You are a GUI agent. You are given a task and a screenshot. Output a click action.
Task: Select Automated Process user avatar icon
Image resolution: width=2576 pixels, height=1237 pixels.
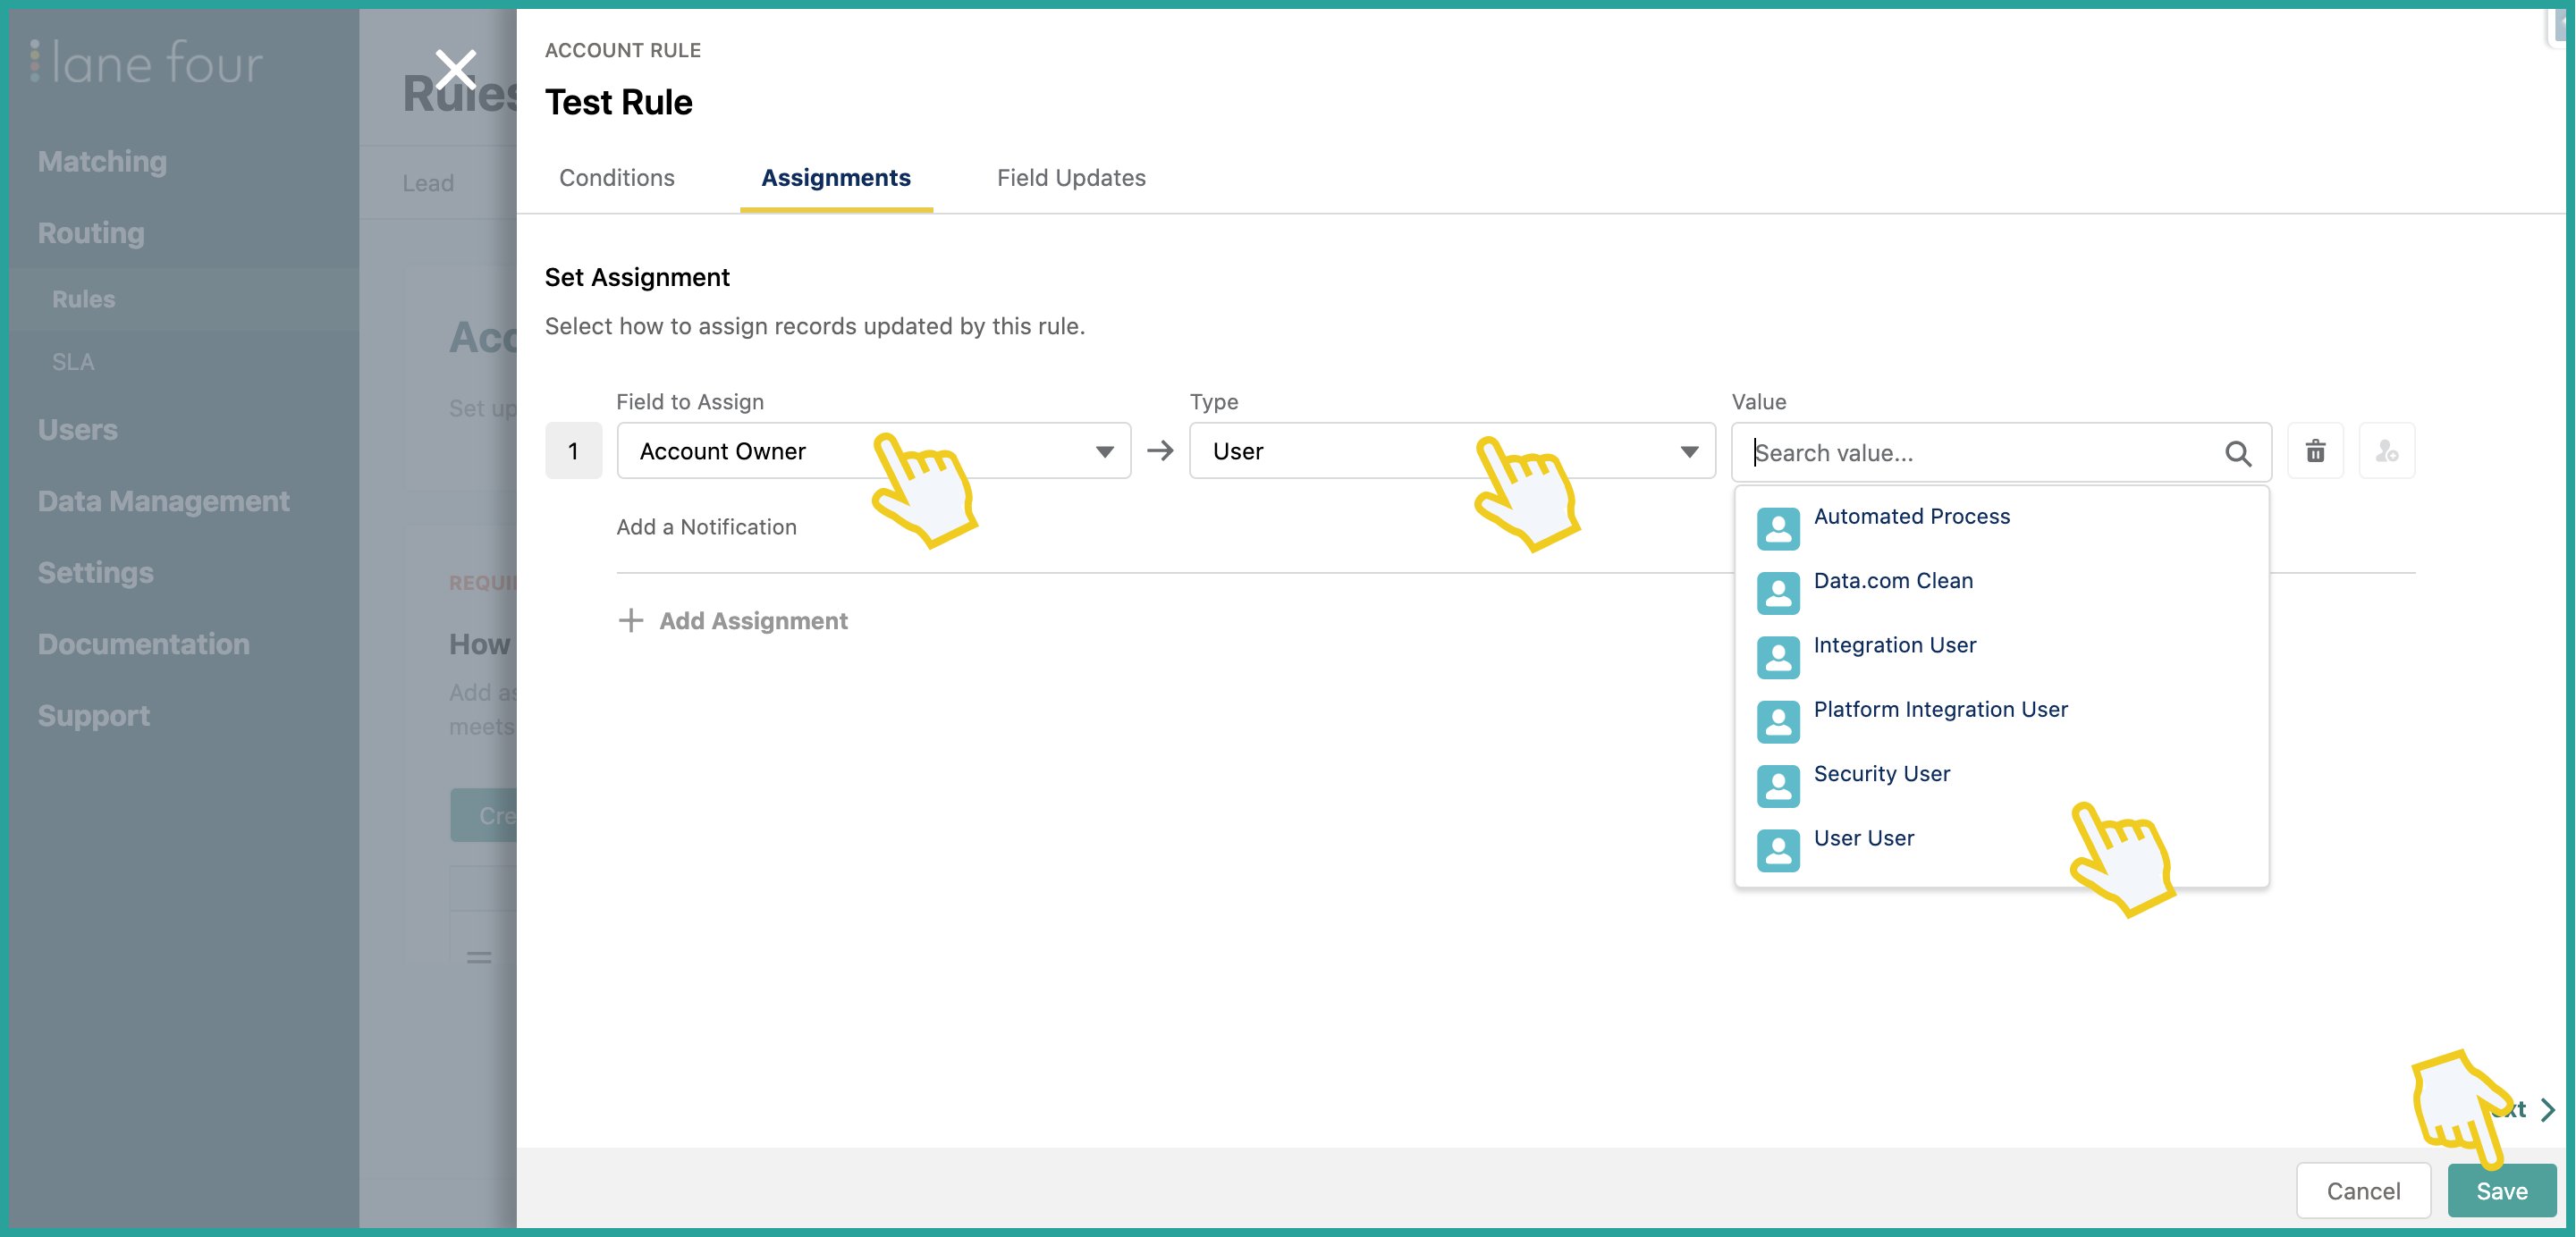tap(1777, 528)
